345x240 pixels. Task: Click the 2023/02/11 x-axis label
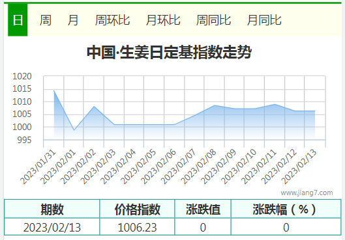coord(259,167)
